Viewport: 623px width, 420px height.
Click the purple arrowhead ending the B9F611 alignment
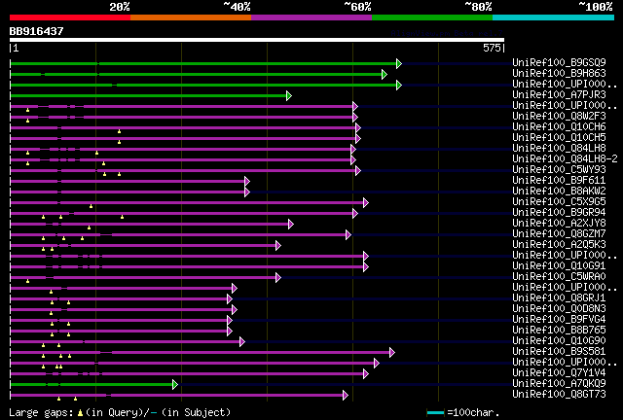point(247,182)
